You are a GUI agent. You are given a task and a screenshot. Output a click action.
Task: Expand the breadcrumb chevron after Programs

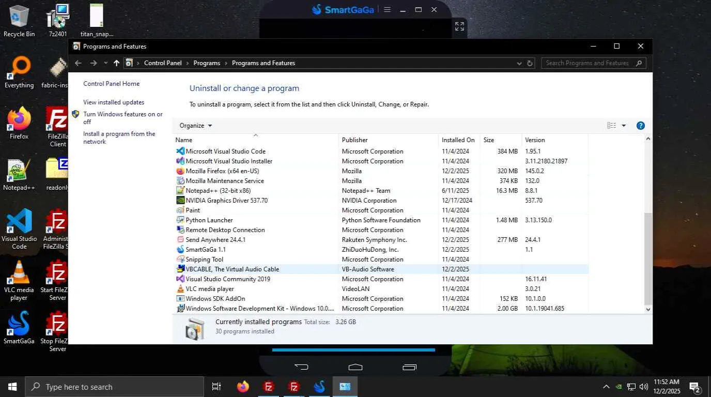click(x=226, y=63)
